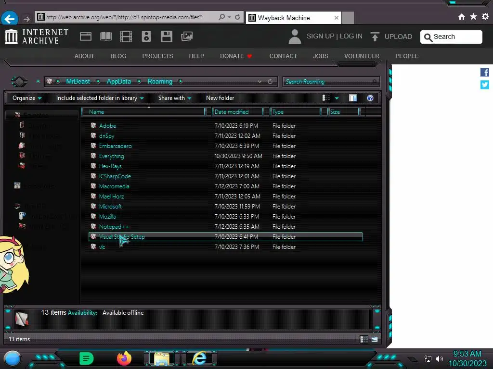Refresh the Roaming folder path
Image resolution: width=493 pixels, height=369 pixels.
pos(270,82)
